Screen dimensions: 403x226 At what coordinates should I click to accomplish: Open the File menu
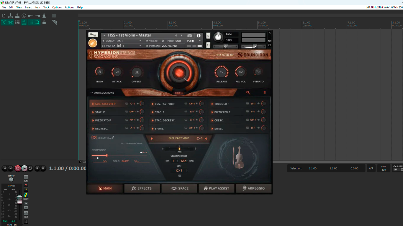(4, 7)
